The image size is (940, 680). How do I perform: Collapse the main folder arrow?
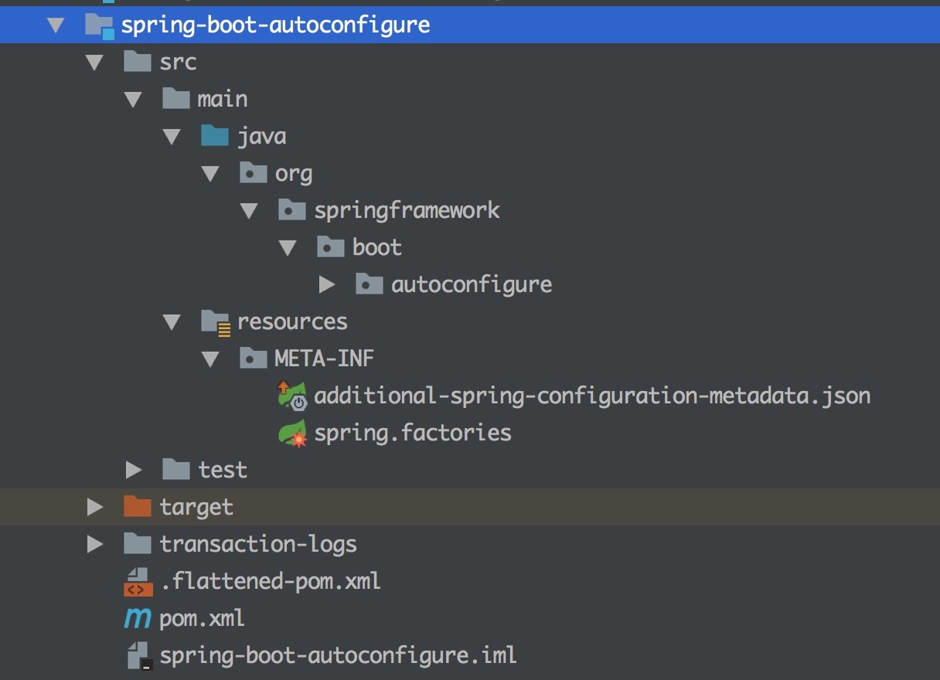pyautogui.click(x=133, y=100)
